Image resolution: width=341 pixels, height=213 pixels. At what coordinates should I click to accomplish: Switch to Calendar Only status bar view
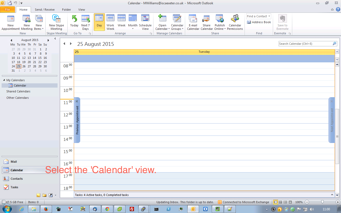coord(285,202)
